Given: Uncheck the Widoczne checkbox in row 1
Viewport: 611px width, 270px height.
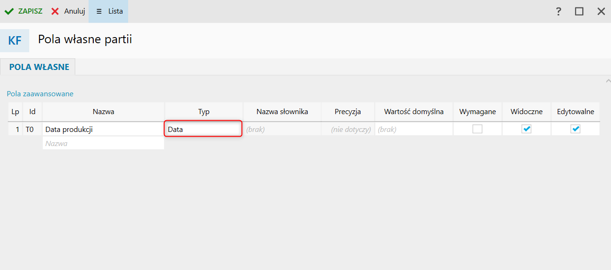Looking at the screenshot, I should tap(526, 129).
